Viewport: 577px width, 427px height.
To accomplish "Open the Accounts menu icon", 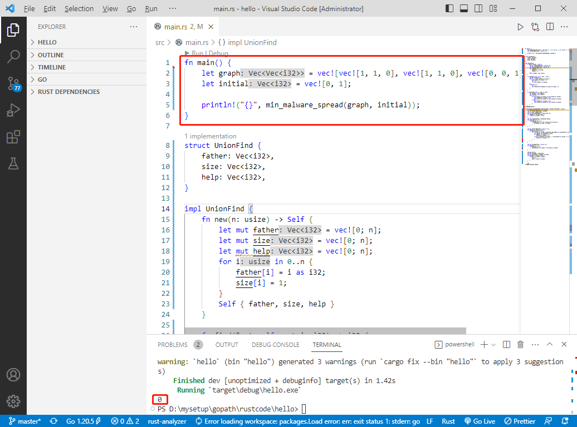I will pos(13,375).
